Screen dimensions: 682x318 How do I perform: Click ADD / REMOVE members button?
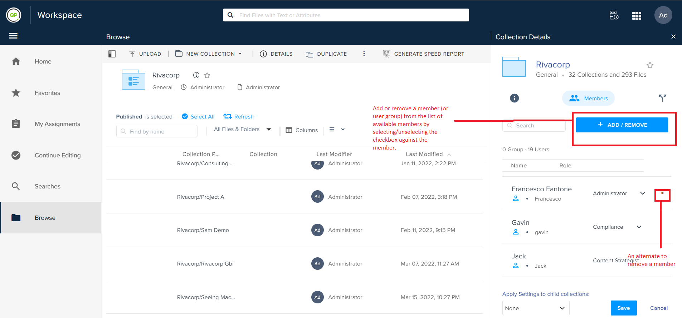[622, 125]
